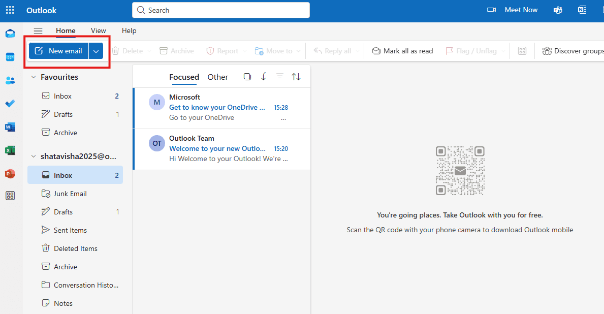
Task: Open Word from the app sidebar
Action: pos(10,127)
